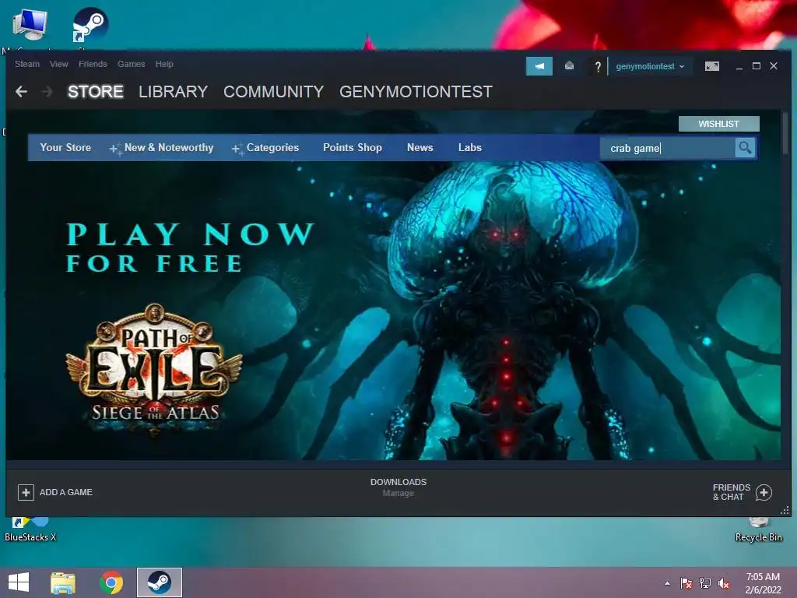The width and height of the screenshot is (797, 598).
Task: Click the Add a Game plus icon
Action: point(26,492)
